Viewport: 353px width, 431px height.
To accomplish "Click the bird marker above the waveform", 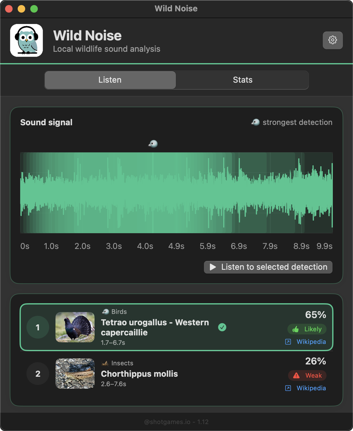I will [153, 144].
